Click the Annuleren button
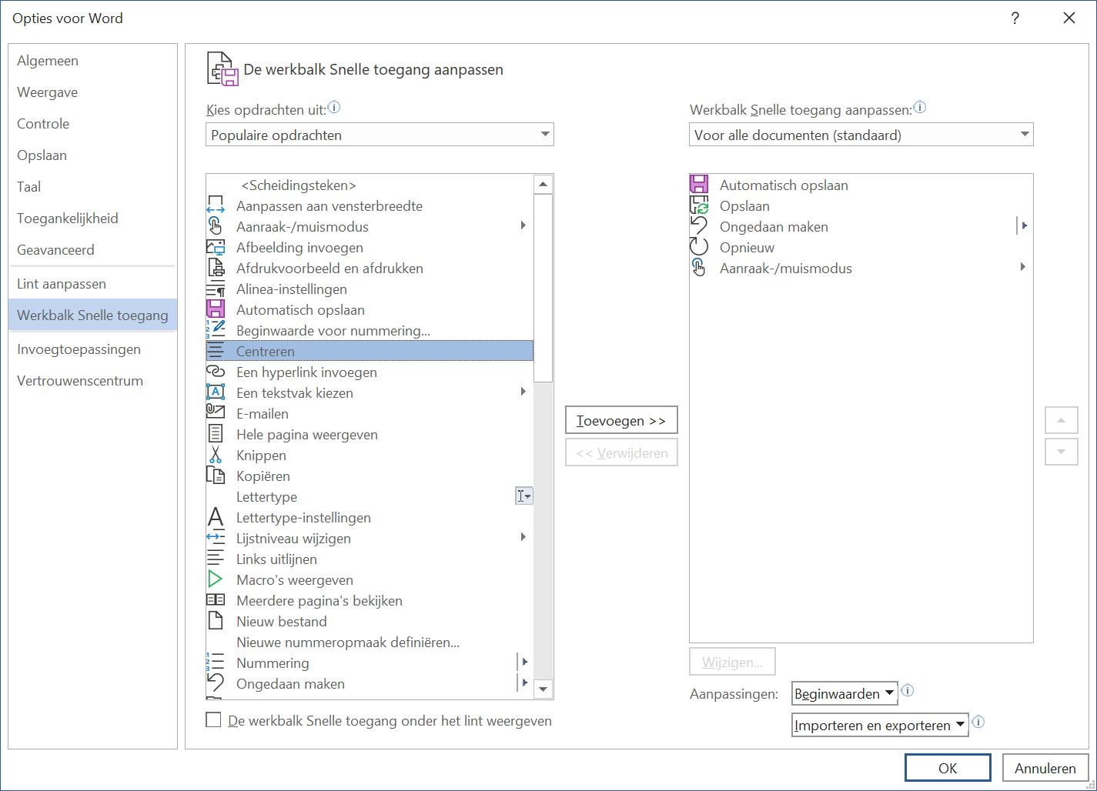This screenshot has width=1097, height=791. pyautogui.click(x=1045, y=768)
